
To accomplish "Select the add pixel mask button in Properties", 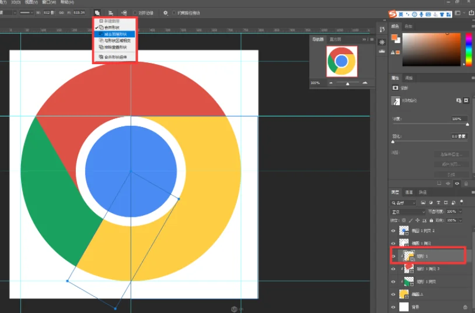I will tap(459, 100).
